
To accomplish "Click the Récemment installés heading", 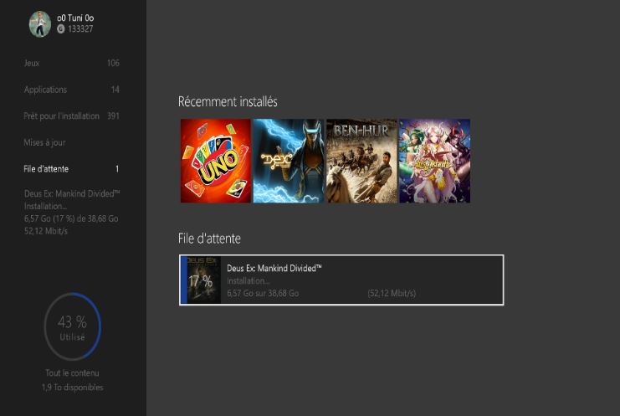I will [228, 101].
